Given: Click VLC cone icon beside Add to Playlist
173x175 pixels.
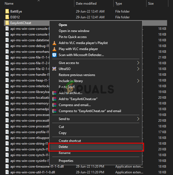Looking at the screenshot, I should coord(54,43).
